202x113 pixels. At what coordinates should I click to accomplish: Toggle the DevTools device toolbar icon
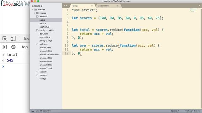click(x=13, y=38)
